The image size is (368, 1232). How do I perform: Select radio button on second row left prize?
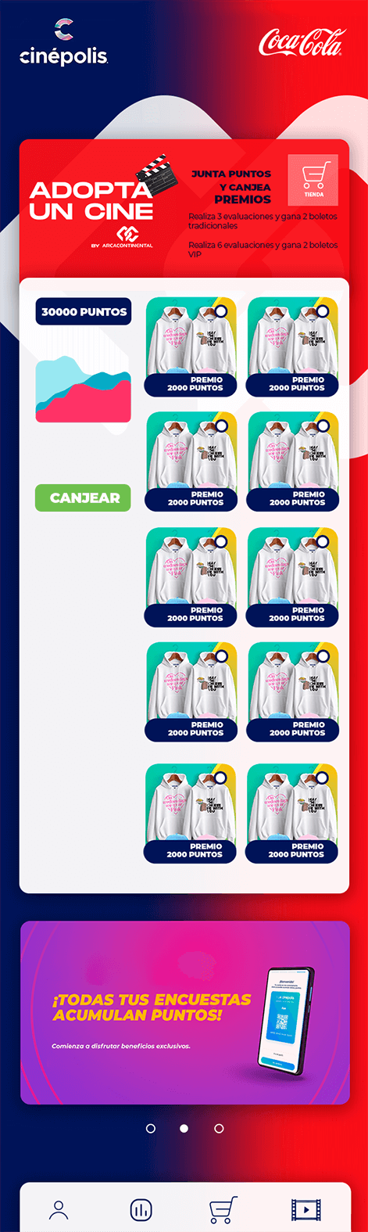pyautogui.click(x=221, y=426)
